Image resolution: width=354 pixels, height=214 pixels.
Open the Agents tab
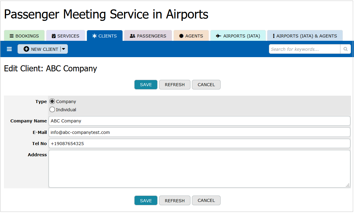(191, 36)
